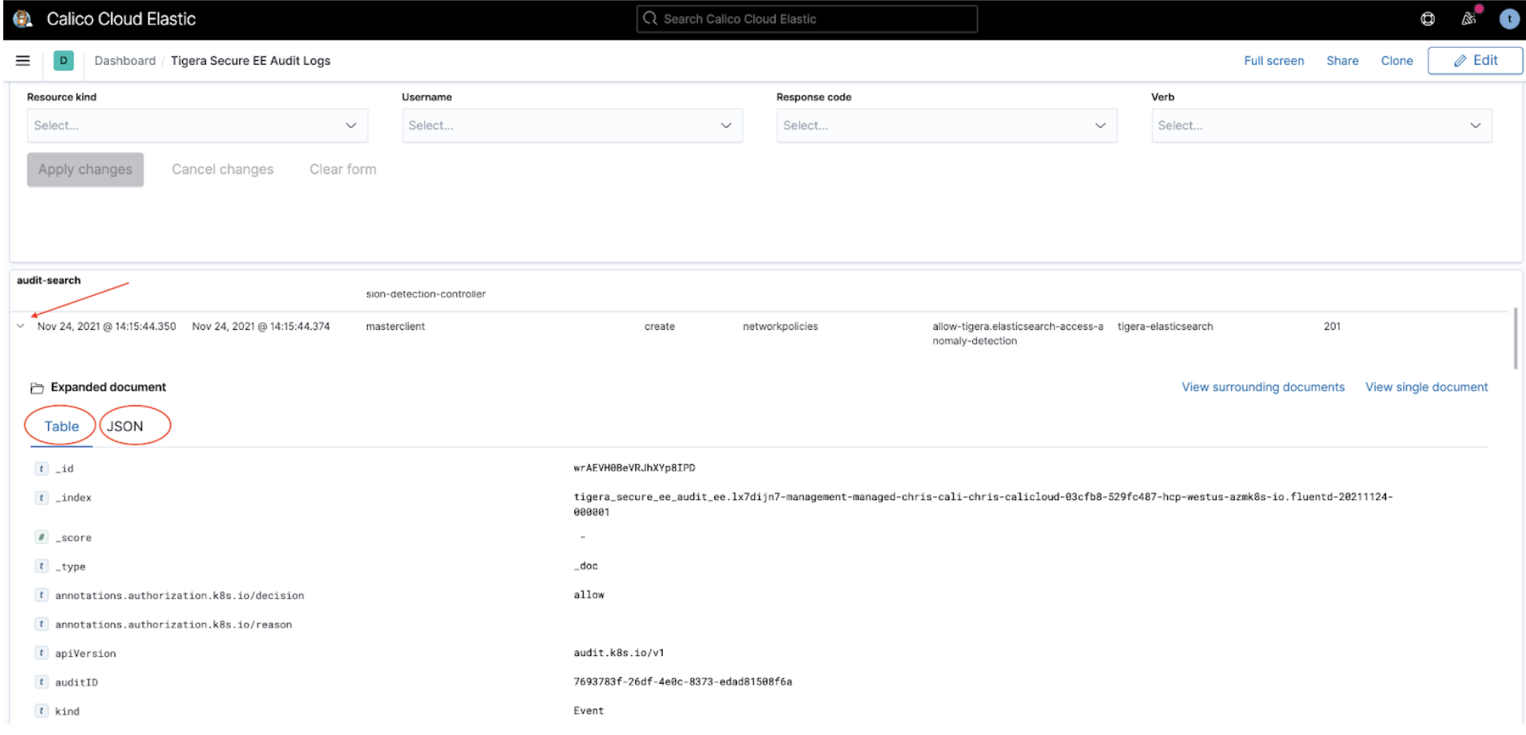Open help via the life preserver icon
1526x735 pixels.
pos(1428,18)
